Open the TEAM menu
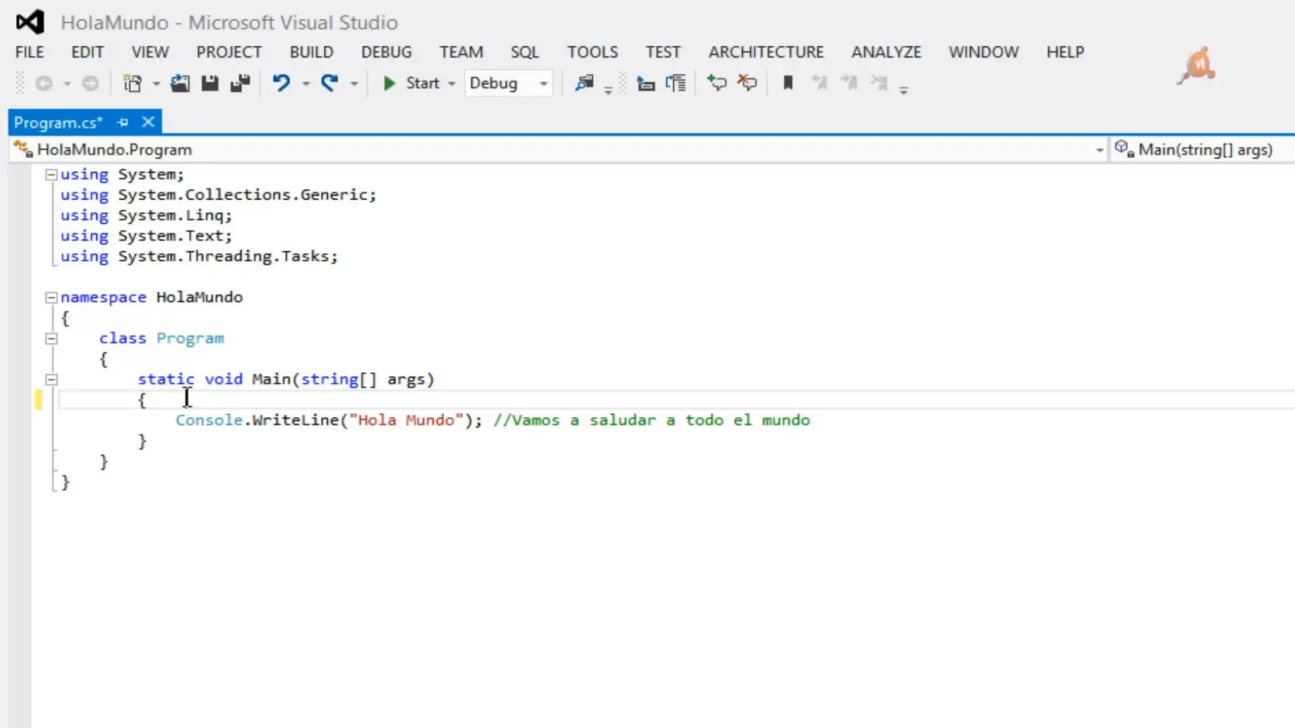 coord(461,52)
